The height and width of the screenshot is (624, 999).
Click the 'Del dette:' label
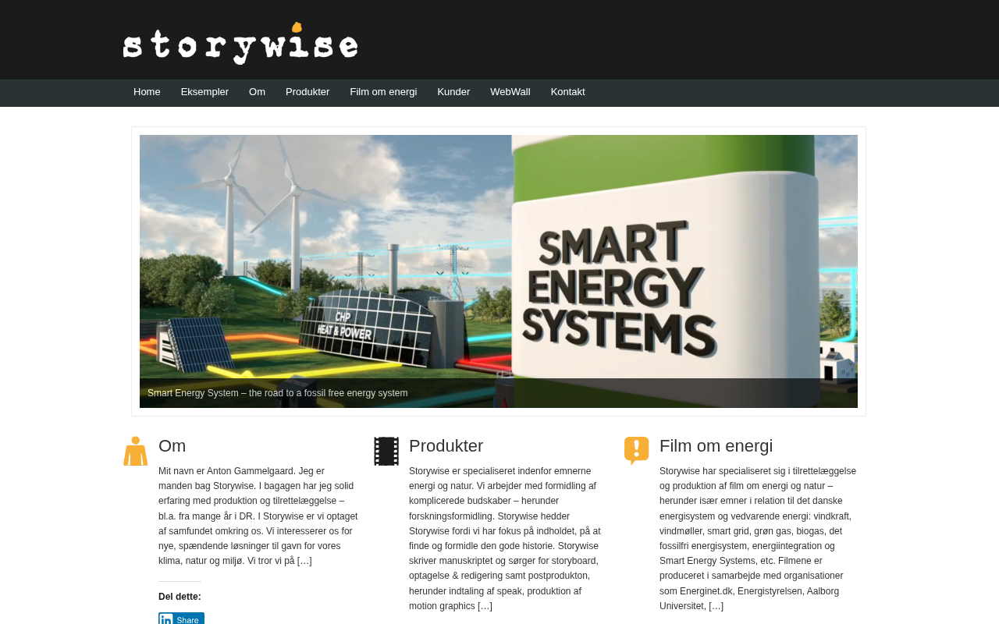[x=180, y=597]
